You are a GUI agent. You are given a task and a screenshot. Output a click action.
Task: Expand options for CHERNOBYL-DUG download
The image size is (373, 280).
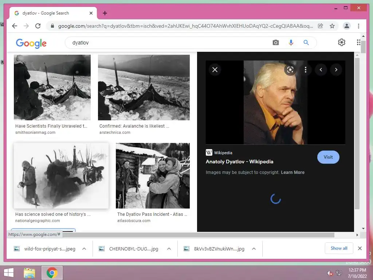[x=169, y=249]
